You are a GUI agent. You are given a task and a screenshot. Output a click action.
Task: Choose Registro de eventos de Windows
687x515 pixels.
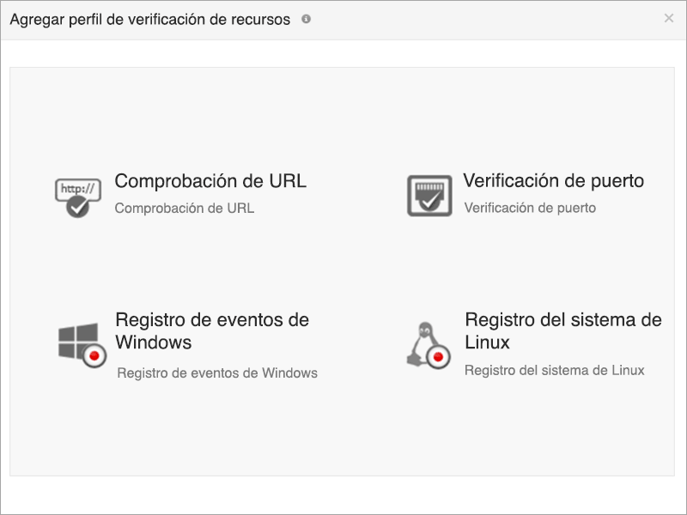211,330
